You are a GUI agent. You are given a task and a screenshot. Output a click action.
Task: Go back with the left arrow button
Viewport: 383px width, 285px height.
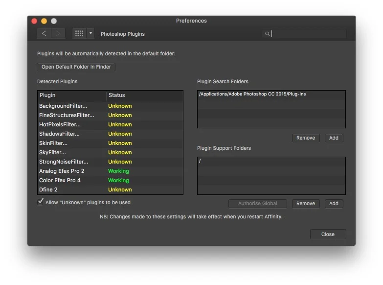(44, 33)
